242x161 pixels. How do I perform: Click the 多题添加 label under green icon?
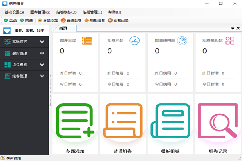point(75,151)
